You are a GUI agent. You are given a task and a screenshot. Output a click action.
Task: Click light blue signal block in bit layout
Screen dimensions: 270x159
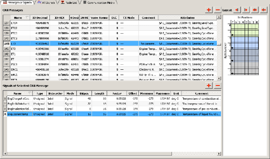click(x=245, y=43)
